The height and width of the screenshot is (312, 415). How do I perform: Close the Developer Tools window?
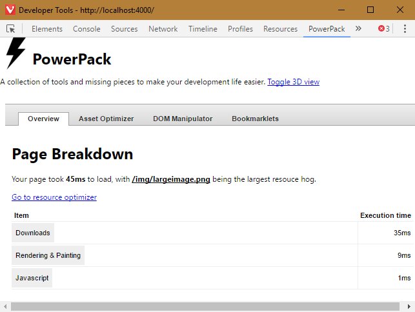click(400, 10)
